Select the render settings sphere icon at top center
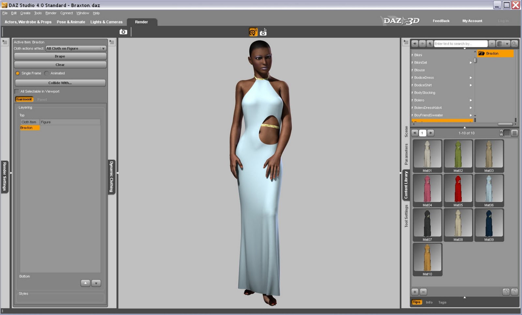 [253, 32]
